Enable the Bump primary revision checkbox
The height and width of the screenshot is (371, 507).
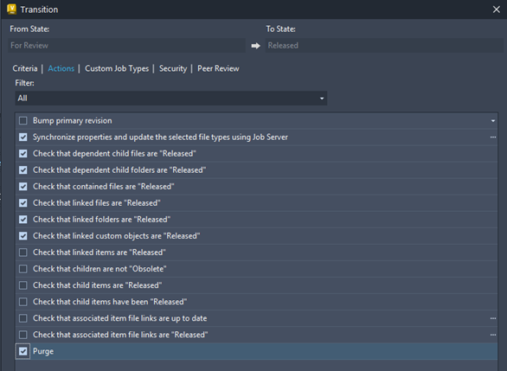point(23,120)
